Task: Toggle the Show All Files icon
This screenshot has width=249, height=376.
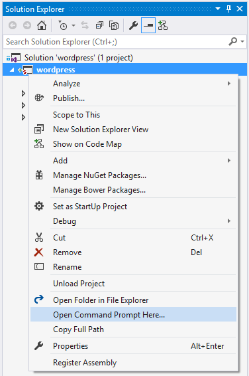Action: (114, 25)
